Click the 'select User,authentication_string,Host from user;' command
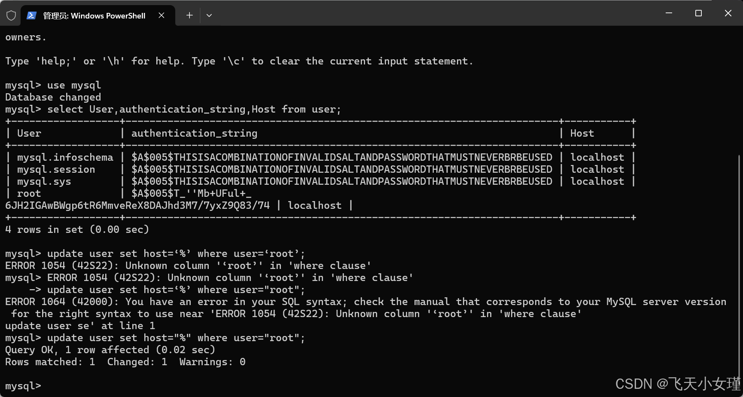Image resolution: width=743 pixels, height=397 pixels. tap(194, 109)
